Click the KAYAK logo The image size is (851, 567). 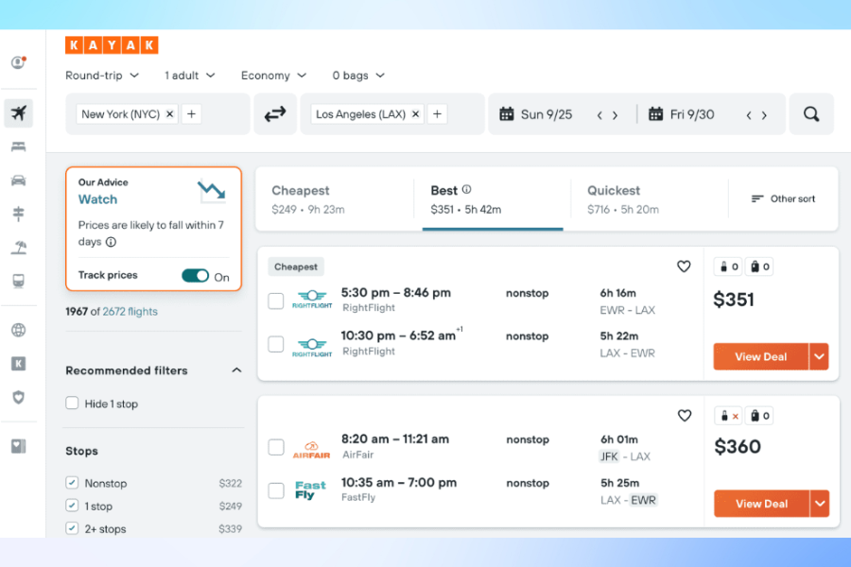[x=112, y=45]
